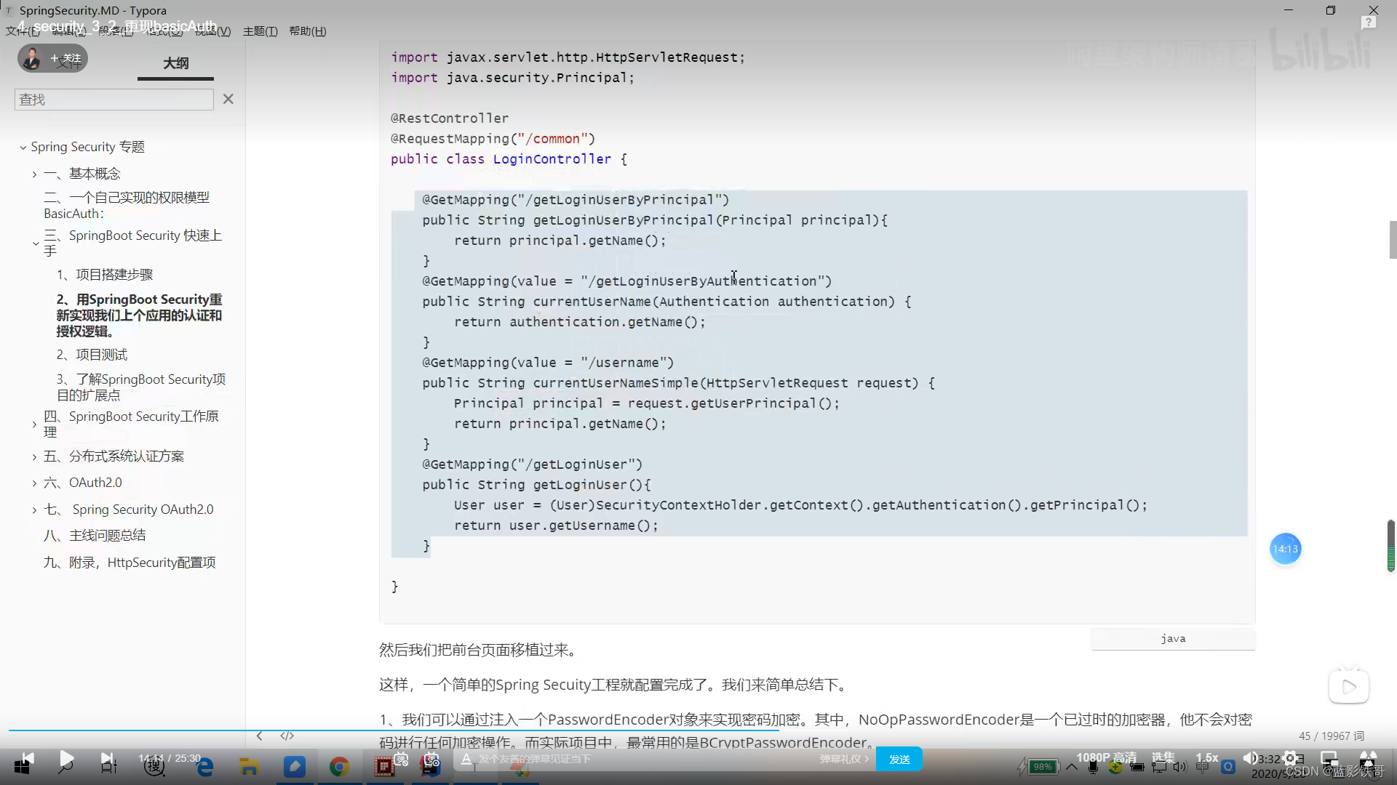Screen dimensions: 1397x785
Task: Go to 2、项目测试 heading
Action: click(x=92, y=355)
